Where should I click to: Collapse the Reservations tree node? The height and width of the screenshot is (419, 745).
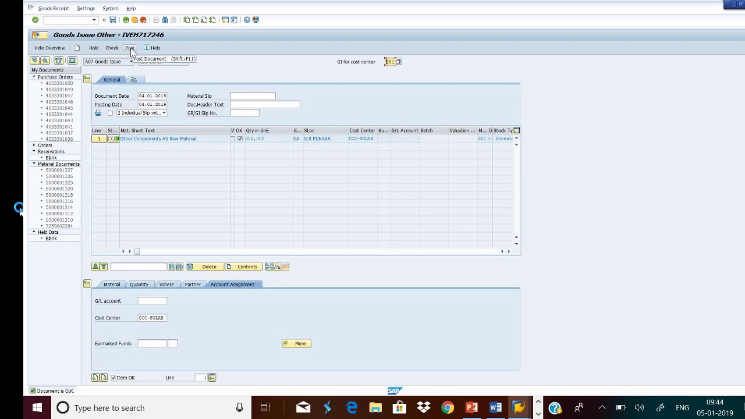34,151
